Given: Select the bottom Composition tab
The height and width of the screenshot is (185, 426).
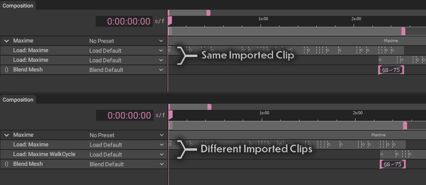Looking at the screenshot, I should pos(18,100).
